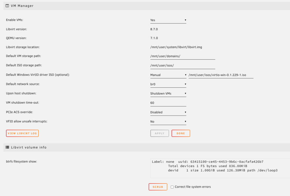
Task: Open the VirtIO driver ISO Manual dropdown
Action: coord(168,75)
